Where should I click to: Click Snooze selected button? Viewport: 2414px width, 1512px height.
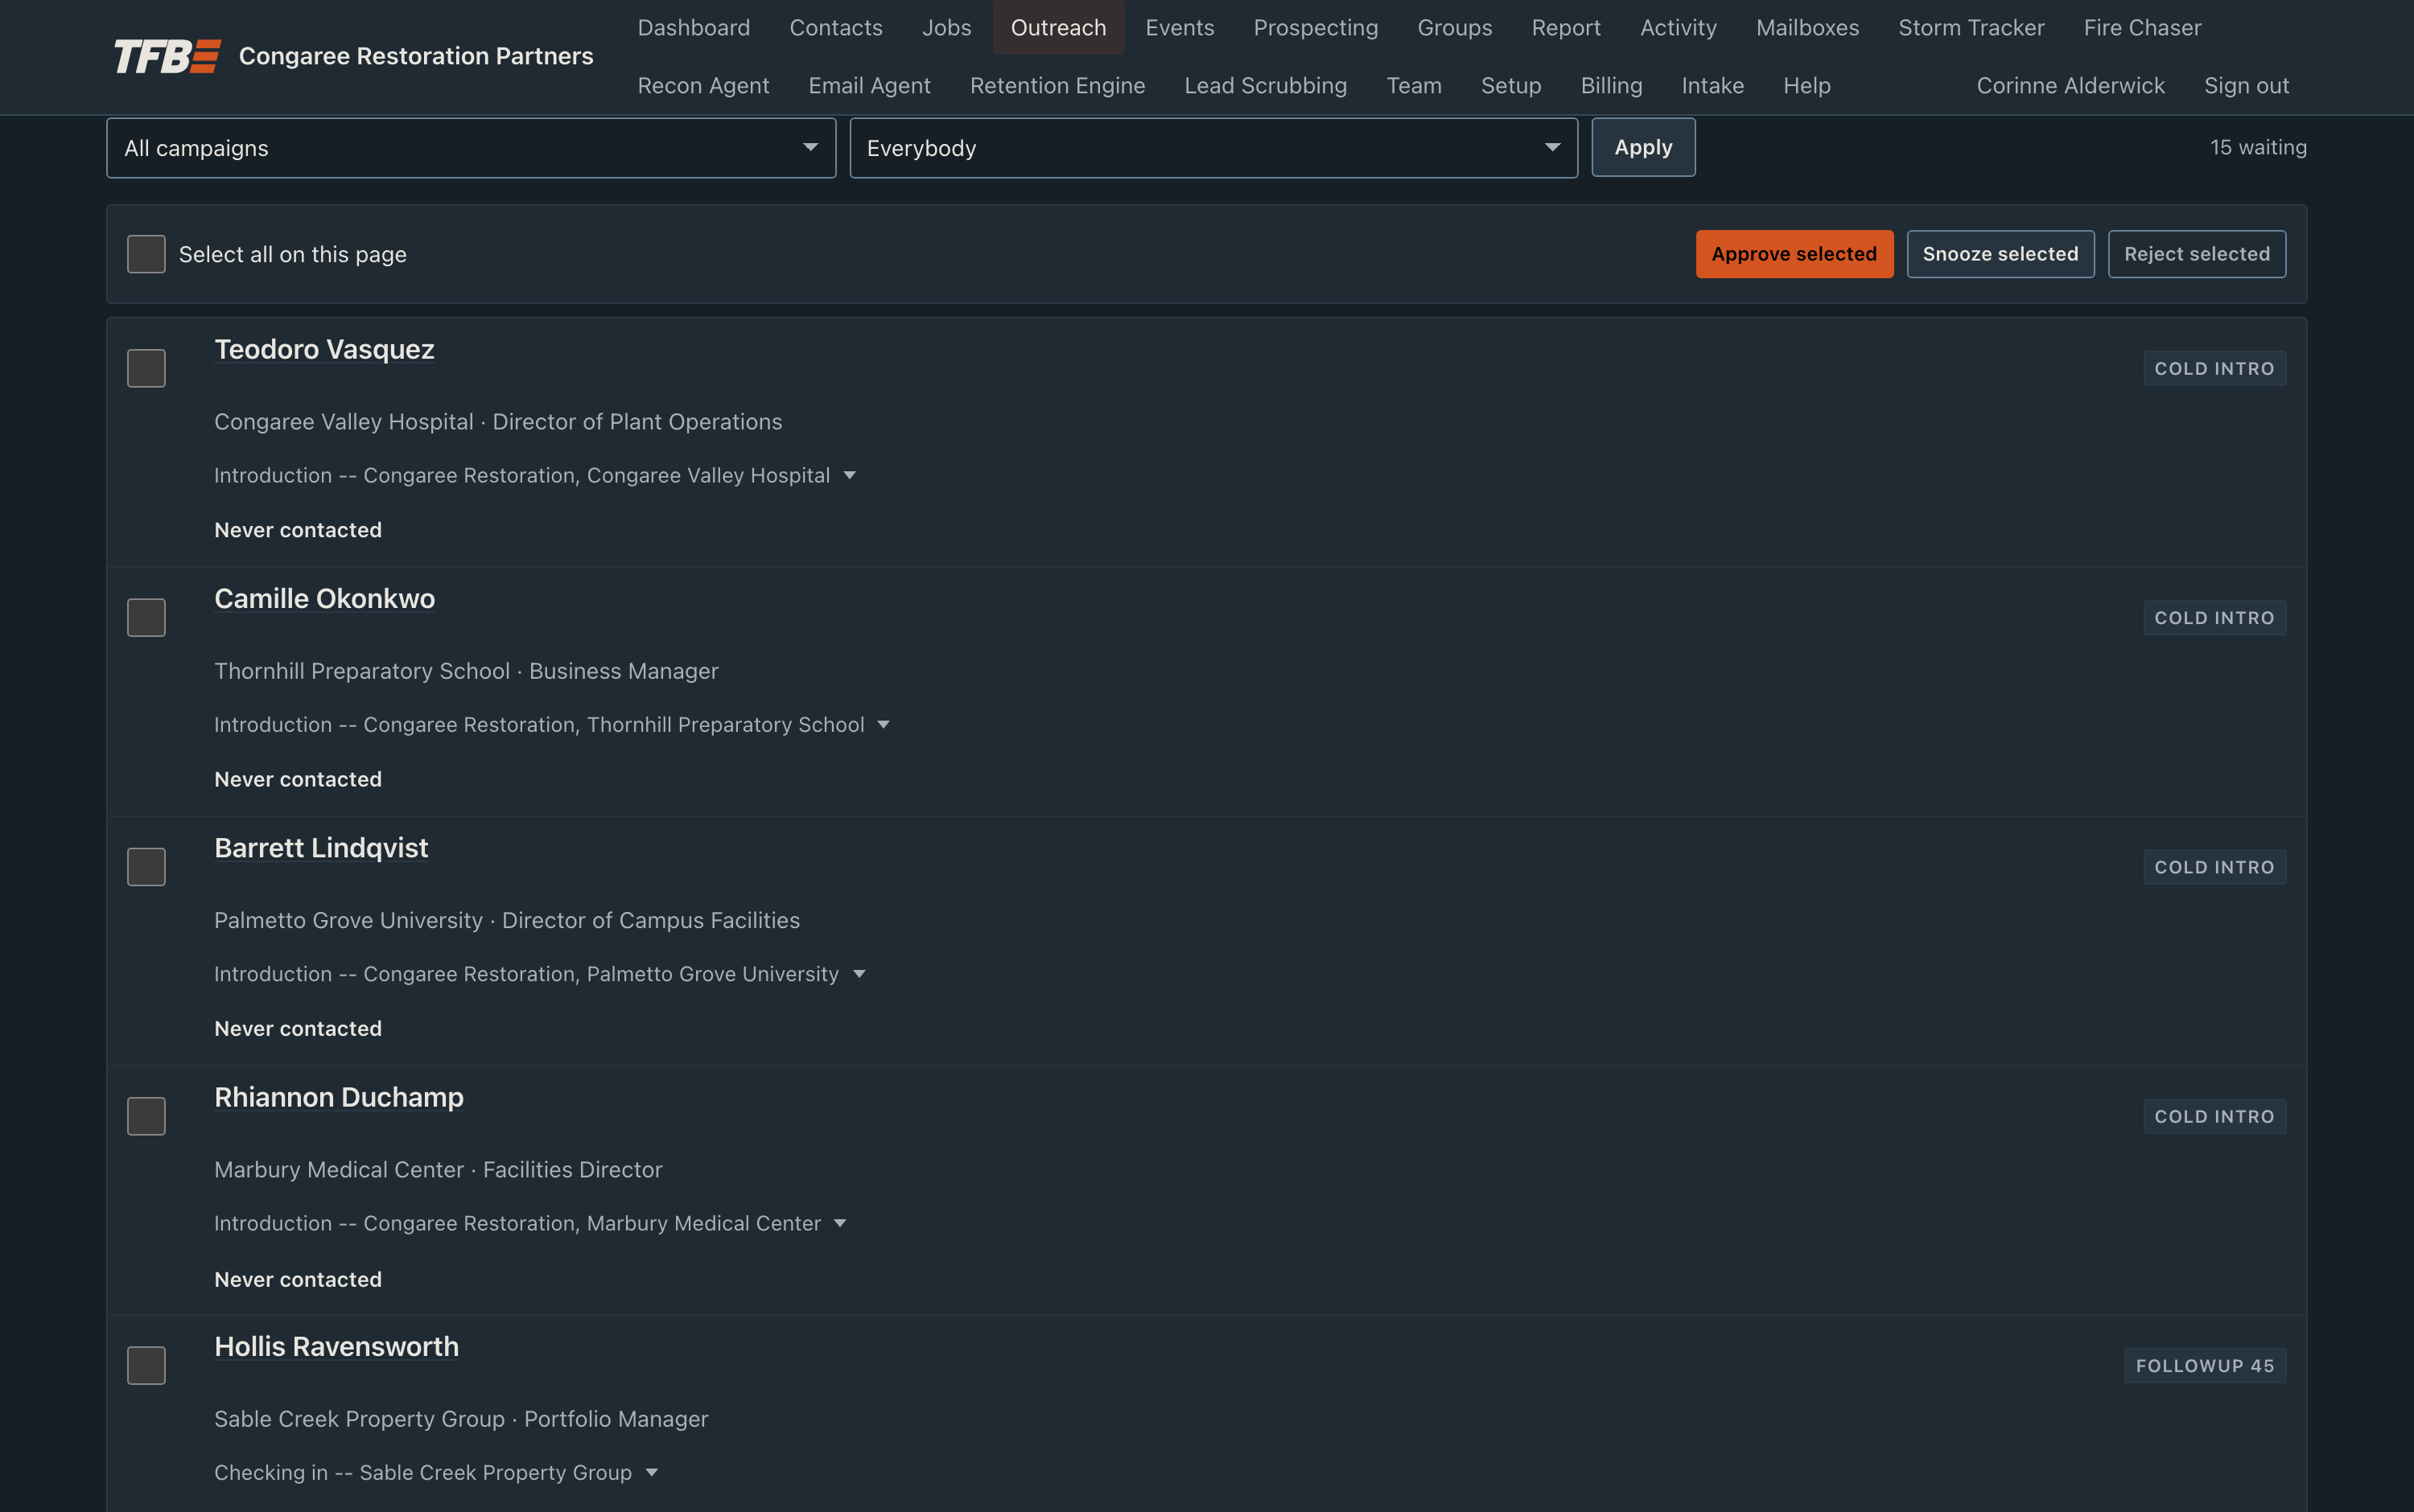(x=2000, y=254)
